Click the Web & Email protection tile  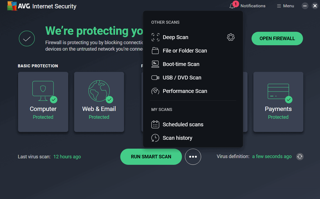pos(99,102)
